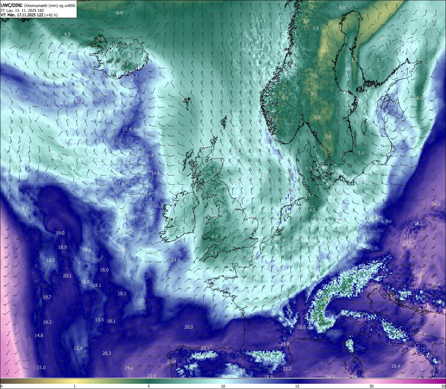This screenshot has width=446, height=389.
Task: Click the 21.2 map value
Action: pyautogui.click(x=287, y=368)
